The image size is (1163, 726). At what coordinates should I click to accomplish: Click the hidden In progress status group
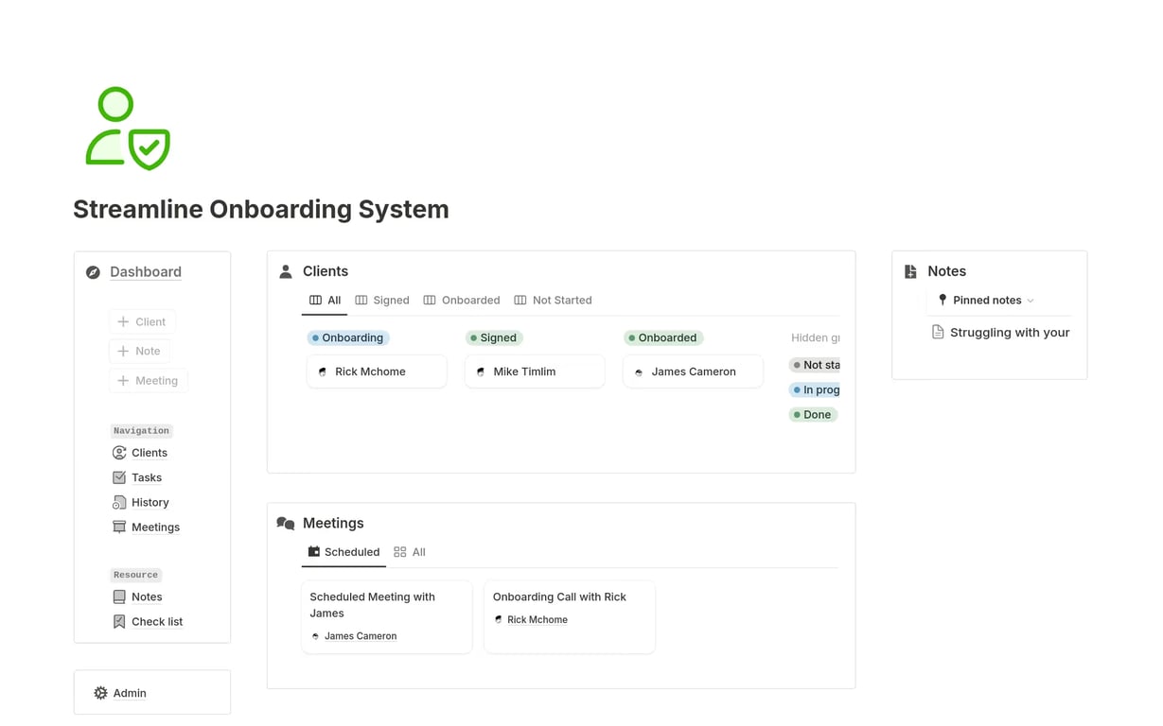(815, 389)
